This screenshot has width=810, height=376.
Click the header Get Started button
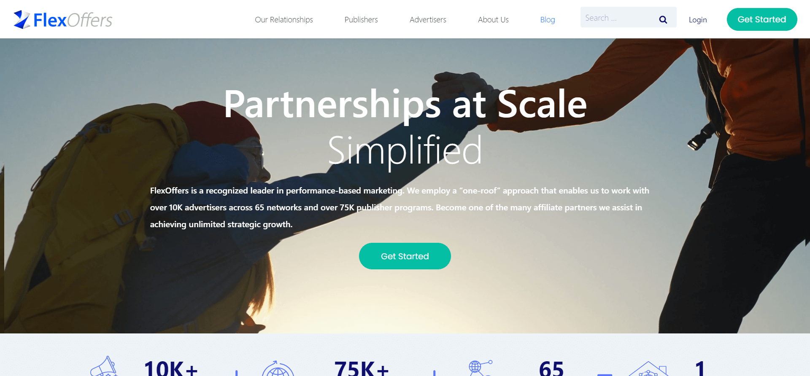[x=762, y=19]
